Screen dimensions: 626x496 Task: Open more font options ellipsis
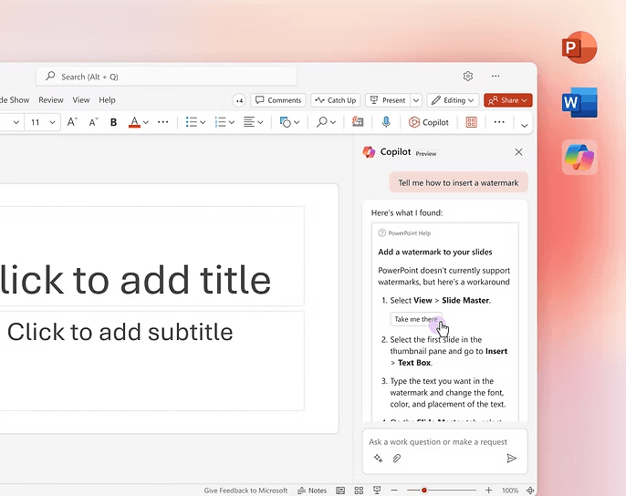pos(162,122)
